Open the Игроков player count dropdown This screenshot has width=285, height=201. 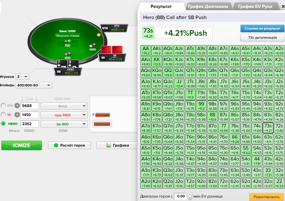(22, 77)
